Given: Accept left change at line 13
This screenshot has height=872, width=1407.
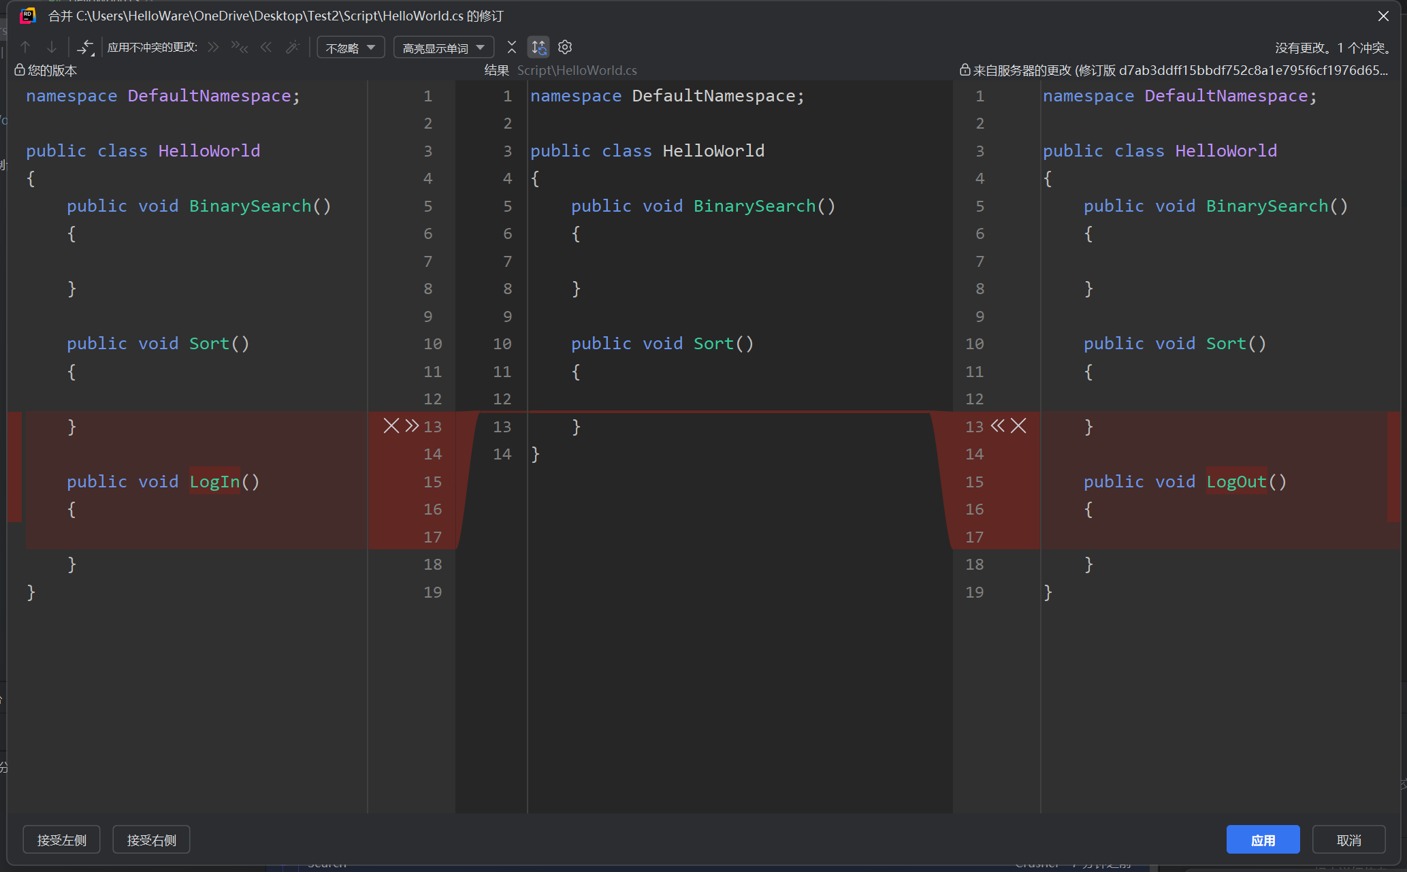Looking at the screenshot, I should [412, 426].
